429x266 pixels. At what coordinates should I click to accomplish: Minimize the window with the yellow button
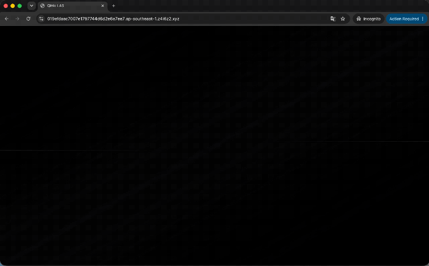[13, 6]
